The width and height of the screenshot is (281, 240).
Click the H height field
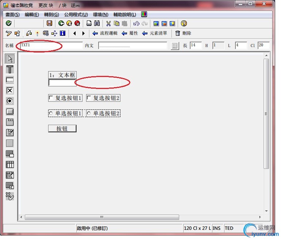tap(218, 45)
